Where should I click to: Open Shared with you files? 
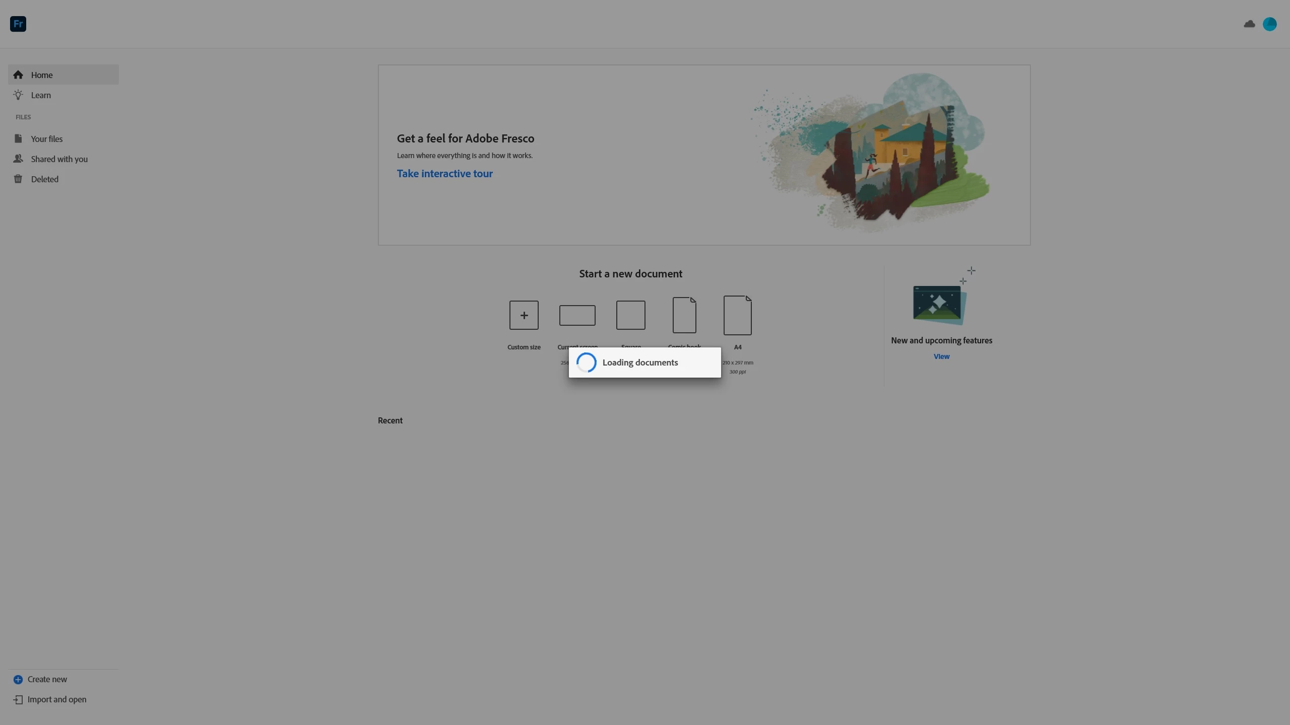coord(59,159)
